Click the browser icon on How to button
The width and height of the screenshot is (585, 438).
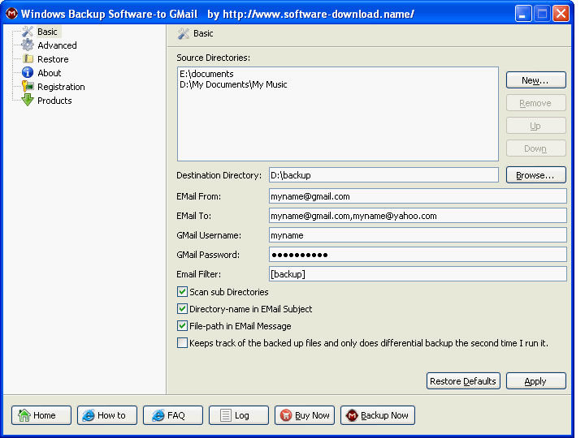(x=89, y=415)
